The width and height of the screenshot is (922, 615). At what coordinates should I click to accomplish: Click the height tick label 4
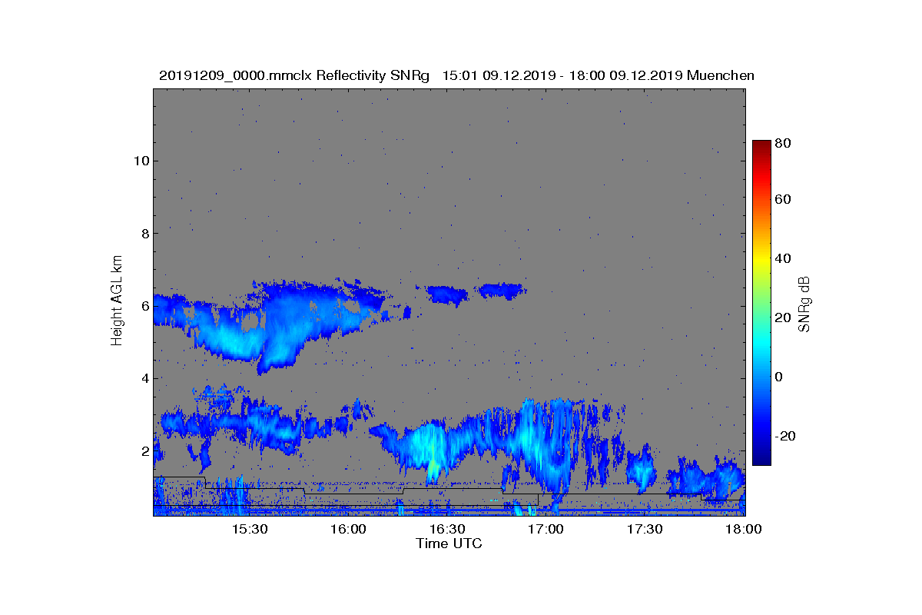[x=144, y=378]
